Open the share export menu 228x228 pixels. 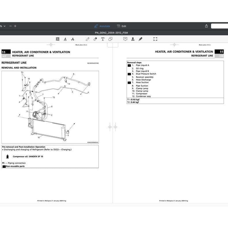(206, 26)
